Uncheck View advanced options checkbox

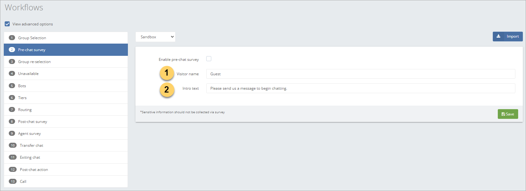coord(7,24)
